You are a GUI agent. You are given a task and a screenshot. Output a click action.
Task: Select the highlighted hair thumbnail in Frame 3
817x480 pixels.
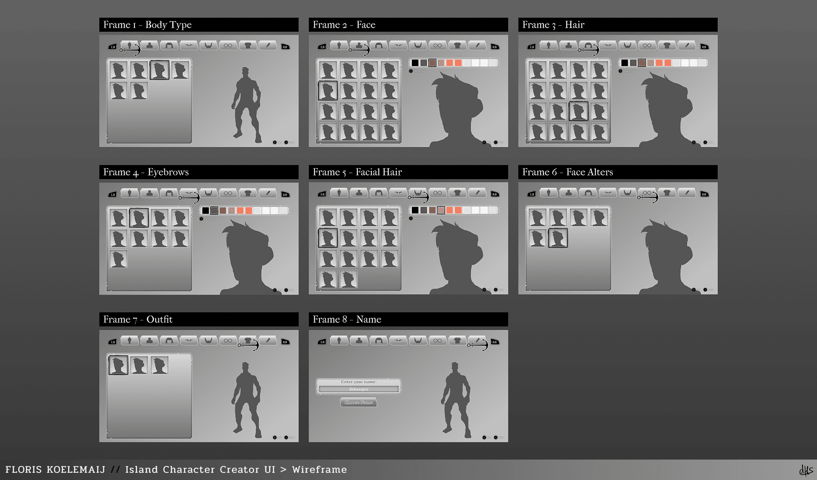(579, 111)
